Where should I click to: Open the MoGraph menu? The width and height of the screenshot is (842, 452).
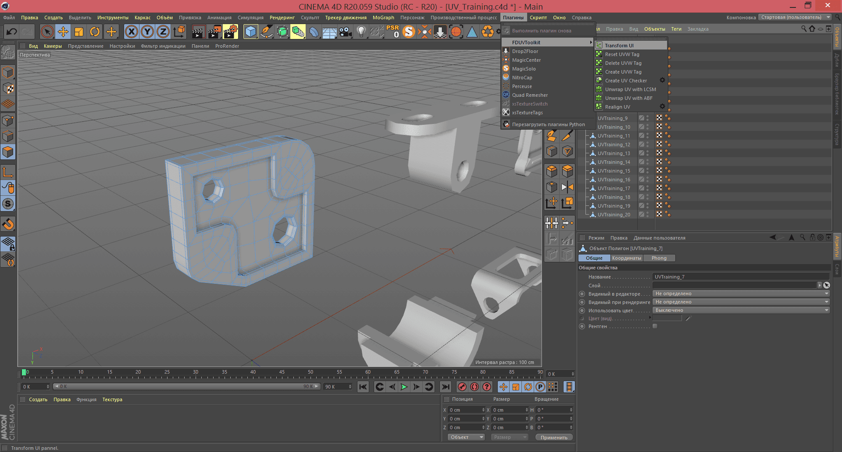pyautogui.click(x=383, y=18)
